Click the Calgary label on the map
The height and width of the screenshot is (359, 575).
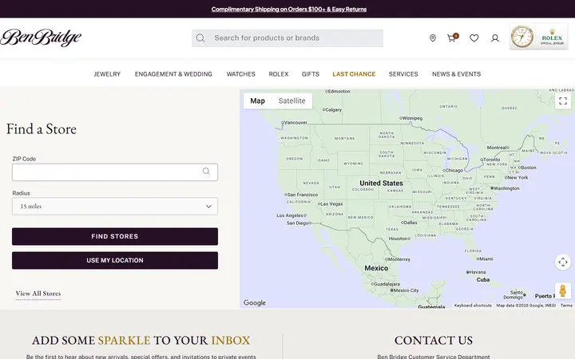333,109
